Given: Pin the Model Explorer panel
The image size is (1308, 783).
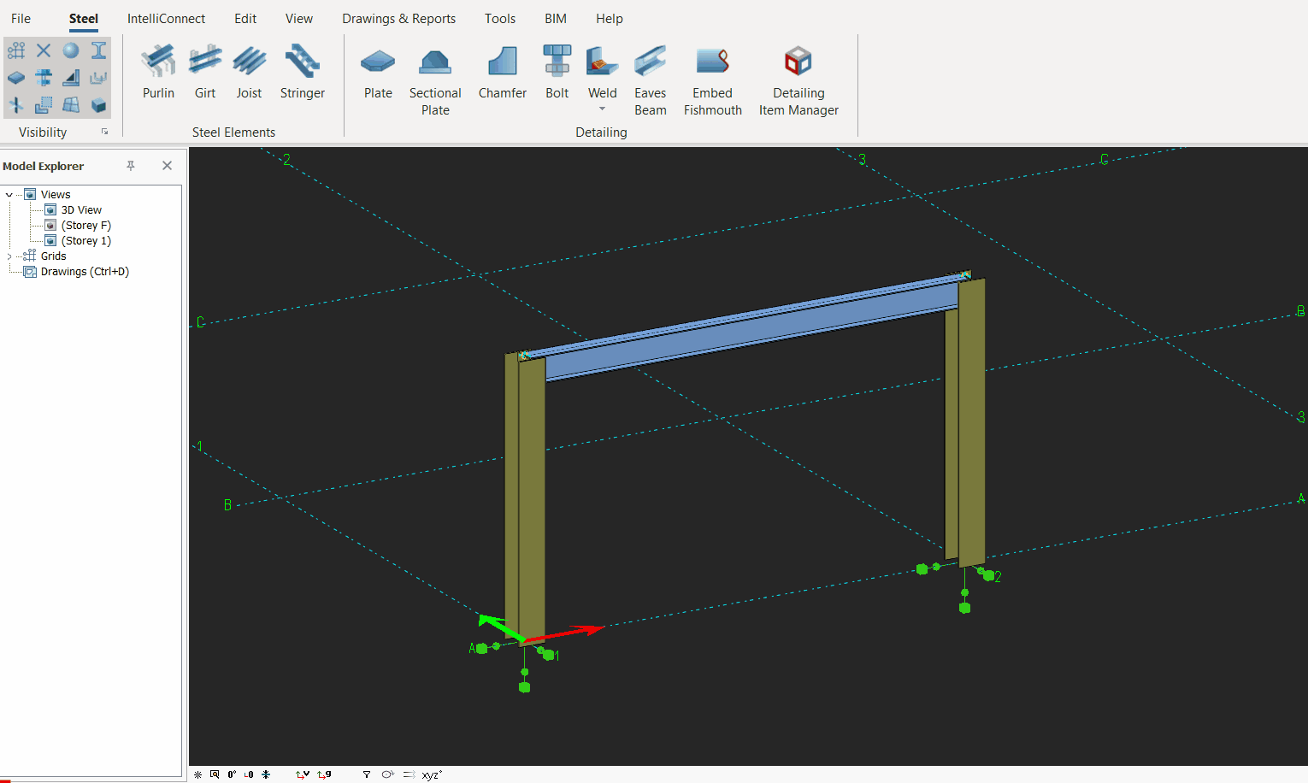Looking at the screenshot, I should click(x=131, y=166).
